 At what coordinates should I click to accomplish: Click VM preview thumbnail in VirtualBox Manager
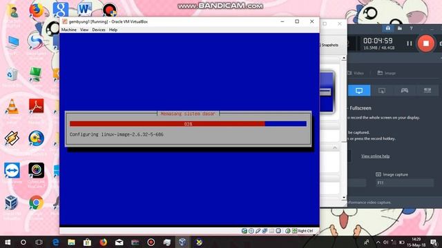click(x=327, y=92)
